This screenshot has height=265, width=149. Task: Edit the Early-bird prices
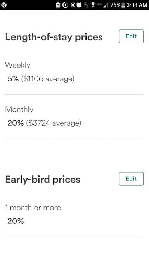131,179
